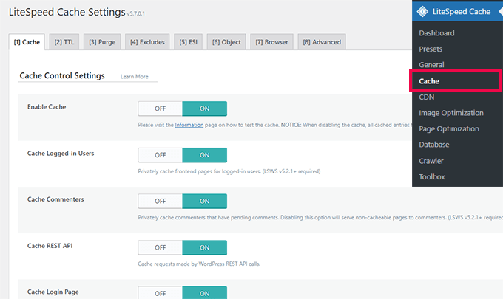Open the LiteSpeed Cache menu header

[457, 12]
